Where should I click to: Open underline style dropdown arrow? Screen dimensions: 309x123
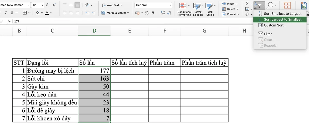point(16,13)
